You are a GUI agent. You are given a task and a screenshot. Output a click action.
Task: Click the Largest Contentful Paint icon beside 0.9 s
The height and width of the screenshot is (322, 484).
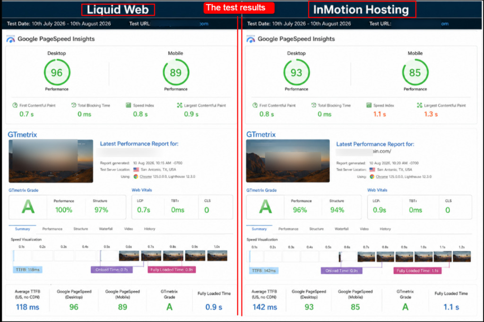coord(180,105)
